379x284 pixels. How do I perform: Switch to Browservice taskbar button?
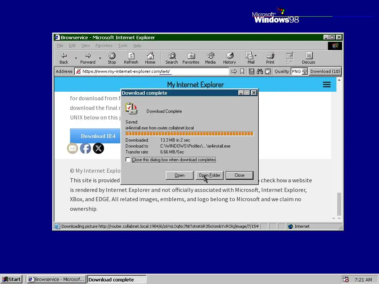click(x=57, y=280)
